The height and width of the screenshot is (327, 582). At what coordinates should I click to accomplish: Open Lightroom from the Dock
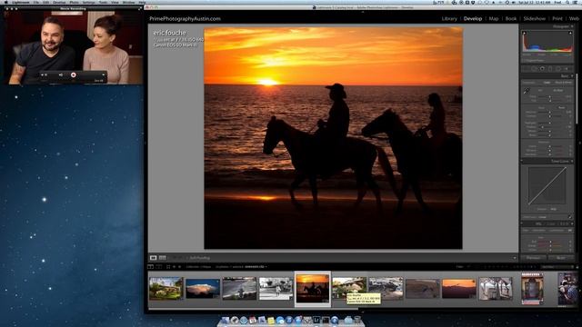pyautogui.click(x=316, y=320)
